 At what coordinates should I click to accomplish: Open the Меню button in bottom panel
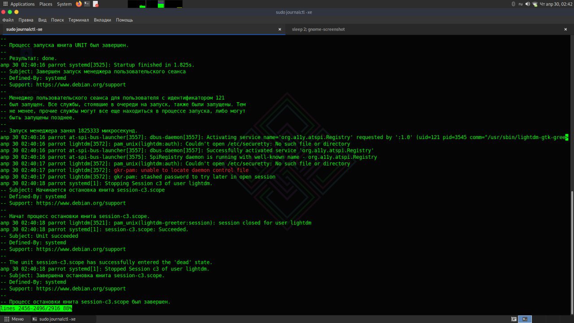14,319
